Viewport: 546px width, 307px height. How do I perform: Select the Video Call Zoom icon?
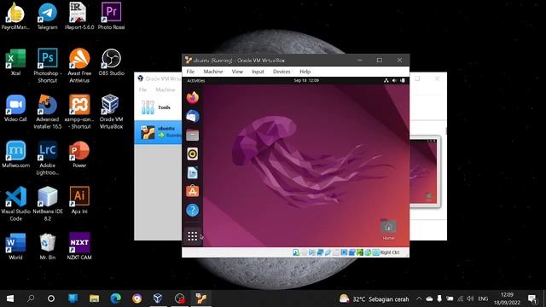(x=15, y=108)
